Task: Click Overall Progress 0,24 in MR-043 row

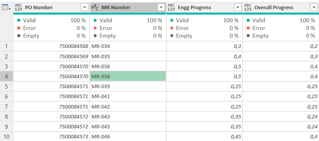Action: 281,116
